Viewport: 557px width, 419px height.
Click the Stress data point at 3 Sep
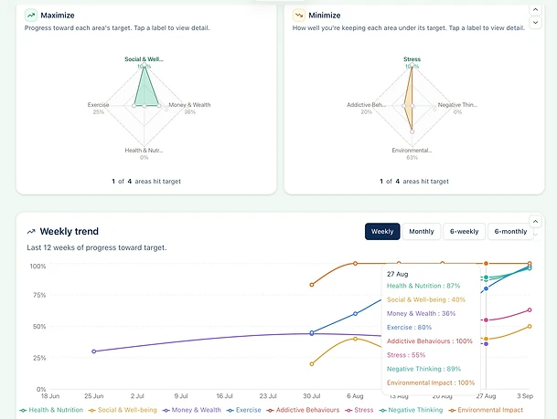530,309
